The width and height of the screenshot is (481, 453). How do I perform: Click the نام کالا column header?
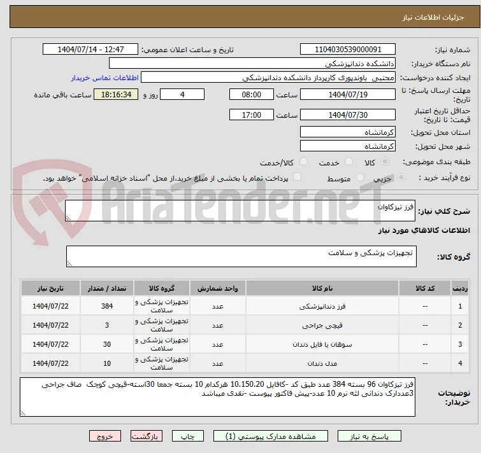tap(322, 288)
